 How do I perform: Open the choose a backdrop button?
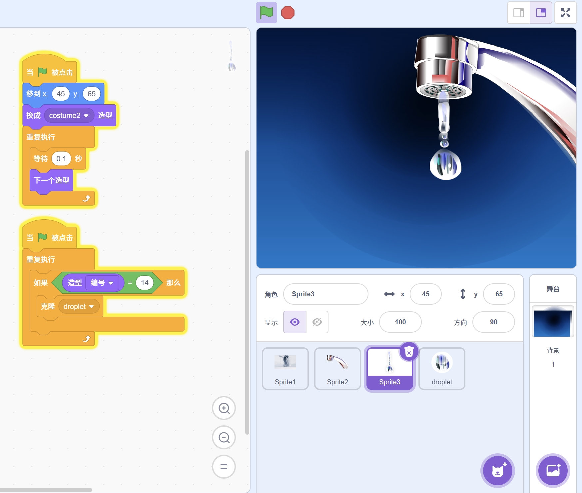tap(553, 471)
